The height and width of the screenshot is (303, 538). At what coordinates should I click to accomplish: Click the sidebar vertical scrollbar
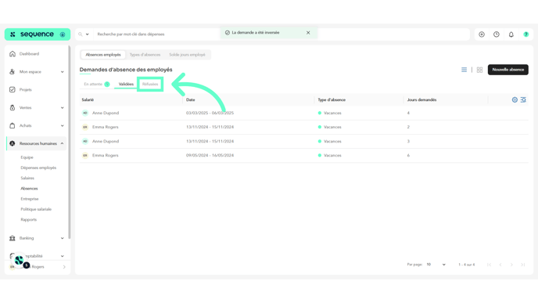tap(70, 142)
